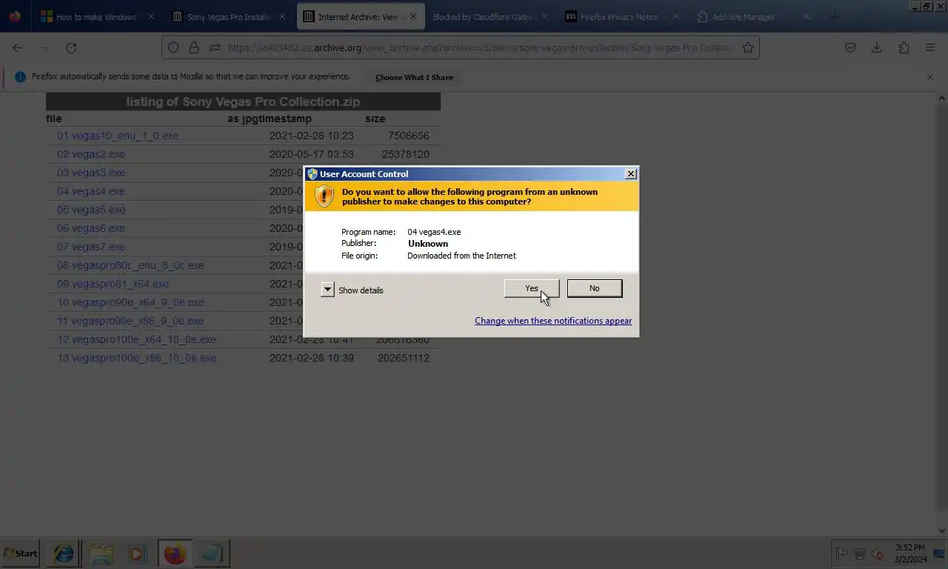Click the last taskbar program icon
Screen dimensions: 948x569
point(212,553)
